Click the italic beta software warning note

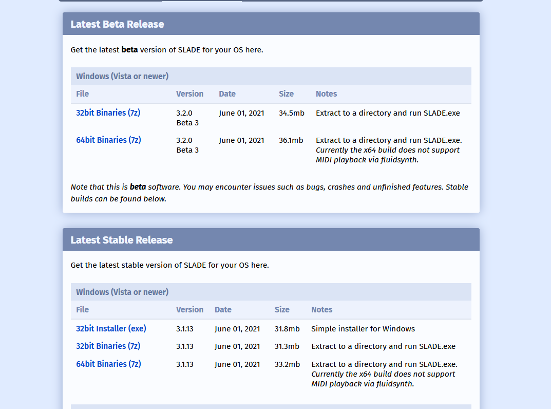coord(270,193)
